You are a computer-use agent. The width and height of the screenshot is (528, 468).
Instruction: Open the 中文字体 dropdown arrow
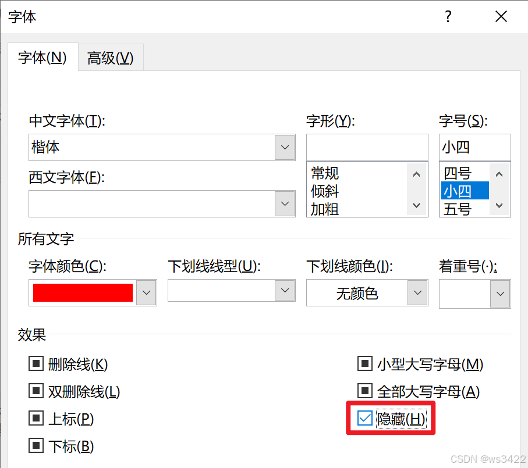[x=285, y=147]
